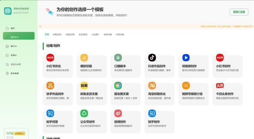Switch to the 全部 tab

(x=46, y=34)
